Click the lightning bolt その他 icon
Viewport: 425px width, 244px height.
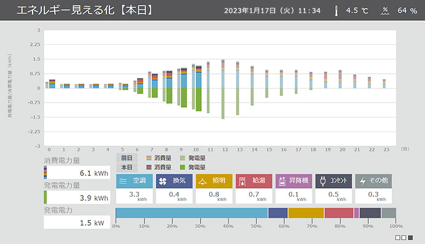(x=363, y=181)
